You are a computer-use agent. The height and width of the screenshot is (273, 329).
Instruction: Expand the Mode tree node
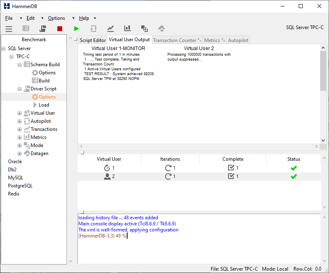19,146
